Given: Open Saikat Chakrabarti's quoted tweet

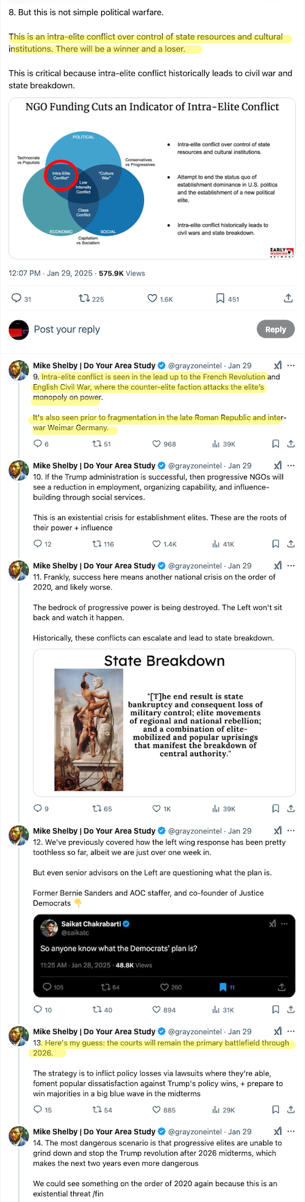Looking at the screenshot, I should pyautogui.click(x=164, y=956).
